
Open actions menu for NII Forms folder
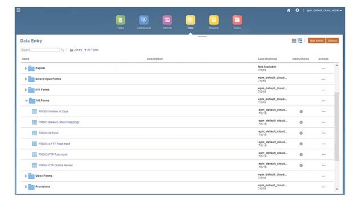(323, 101)
